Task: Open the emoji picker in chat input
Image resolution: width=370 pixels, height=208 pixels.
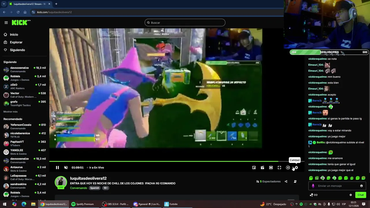Action: [361, 186]
